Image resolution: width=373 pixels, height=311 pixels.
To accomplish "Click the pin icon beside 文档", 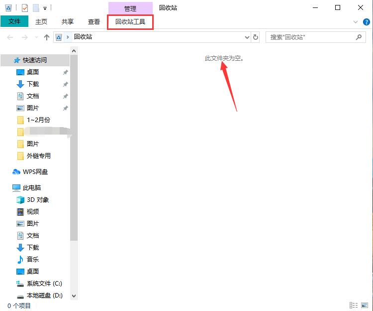I will coord(66,96).
